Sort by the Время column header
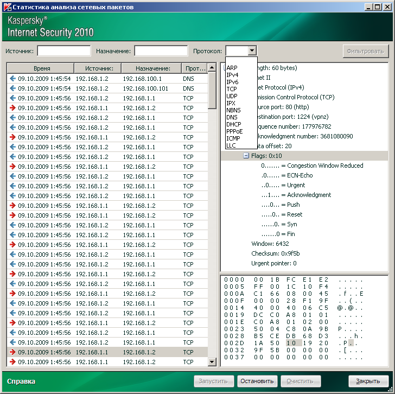Image resolution: width=395 pixels, height=394 pixels. click(41, 68)
